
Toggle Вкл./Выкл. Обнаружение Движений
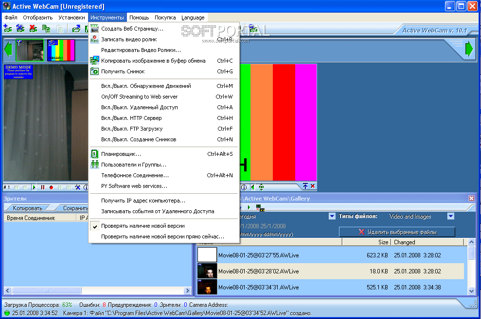(164, 86)
